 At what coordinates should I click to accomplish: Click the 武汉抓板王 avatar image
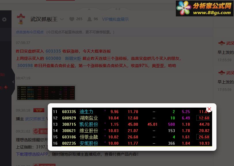point(21,19)
